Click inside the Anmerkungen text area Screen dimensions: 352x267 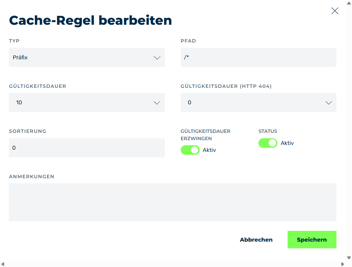click(x=173, y=202)
